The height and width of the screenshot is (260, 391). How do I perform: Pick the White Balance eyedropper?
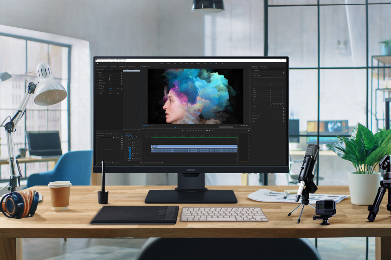[x=260, y=82]
